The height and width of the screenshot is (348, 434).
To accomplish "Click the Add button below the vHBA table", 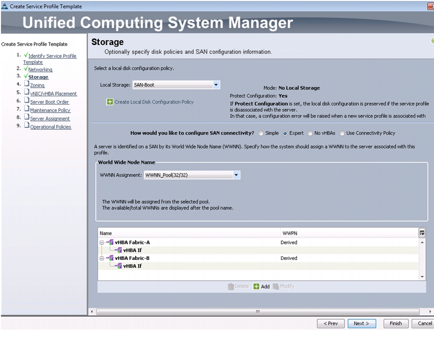I will pyautogui.click(x=262, y=287).
